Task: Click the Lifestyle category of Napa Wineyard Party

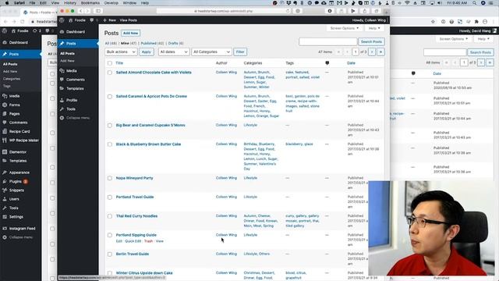Action: (x=250, y=178)
